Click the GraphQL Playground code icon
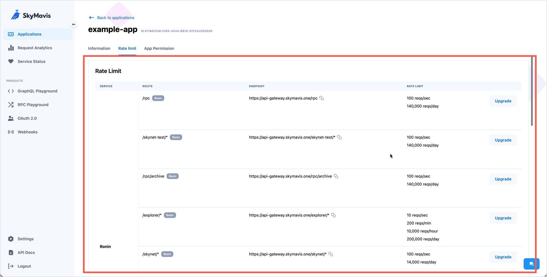547x277 pixels. tap(11, 91)
